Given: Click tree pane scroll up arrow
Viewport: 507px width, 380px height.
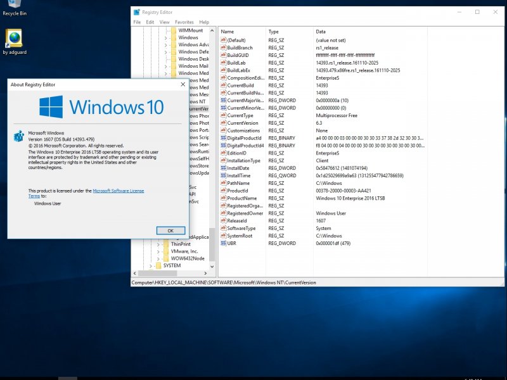Looking at the screenshot, I should pos(212,30).
